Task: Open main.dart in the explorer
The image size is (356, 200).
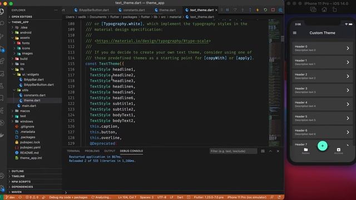Action: (29, 106)
